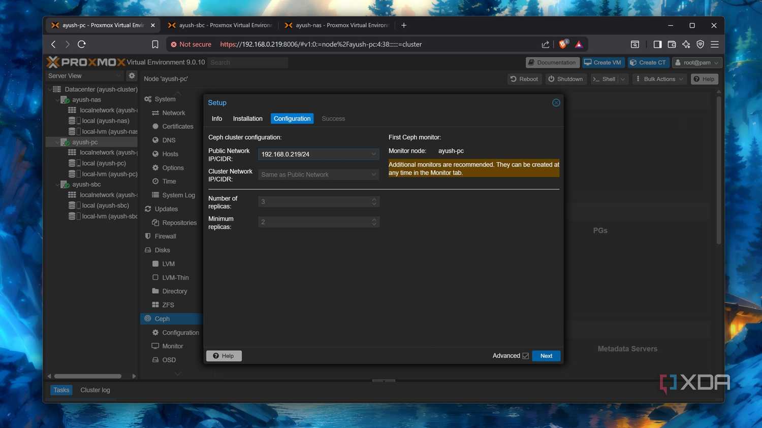Open the Brave shields icon
762x428 pixels.
[563, 44]
